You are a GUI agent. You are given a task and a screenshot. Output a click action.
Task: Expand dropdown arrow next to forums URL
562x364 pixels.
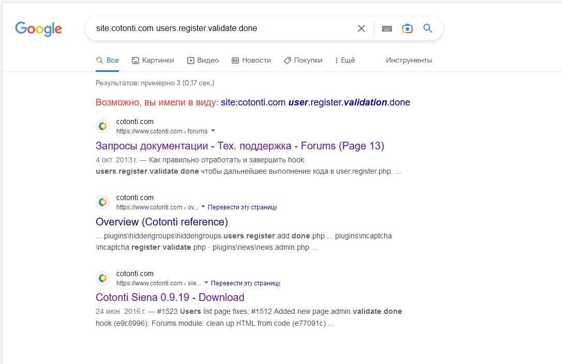[213, 131]
